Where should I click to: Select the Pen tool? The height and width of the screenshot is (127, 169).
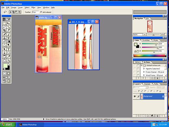4,53
